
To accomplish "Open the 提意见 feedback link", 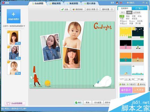I will 130,3.
